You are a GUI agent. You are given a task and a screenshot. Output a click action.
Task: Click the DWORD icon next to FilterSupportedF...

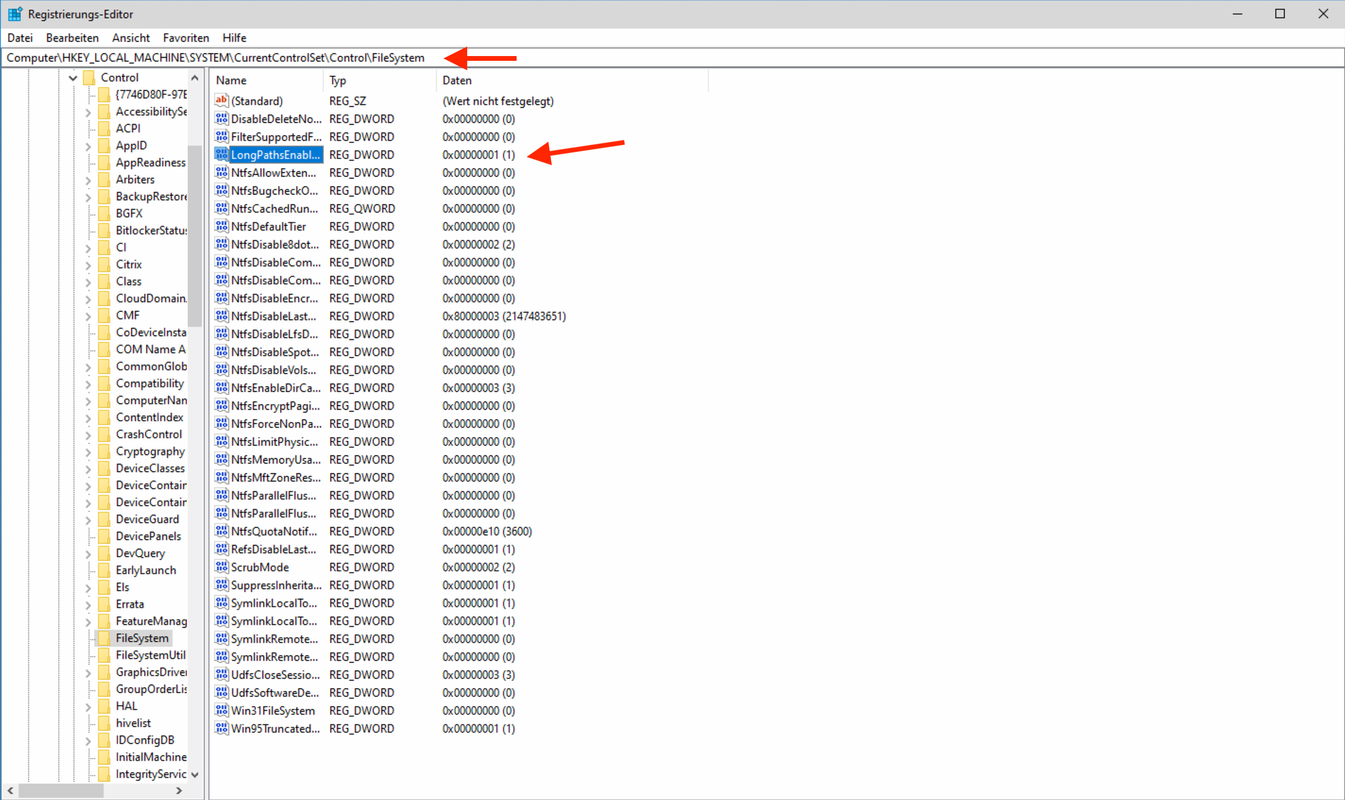tap(221, 136)
